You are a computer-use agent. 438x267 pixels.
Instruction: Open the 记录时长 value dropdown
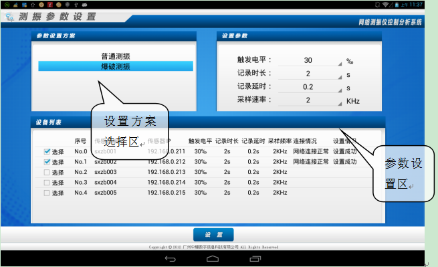tap(310, 74)
